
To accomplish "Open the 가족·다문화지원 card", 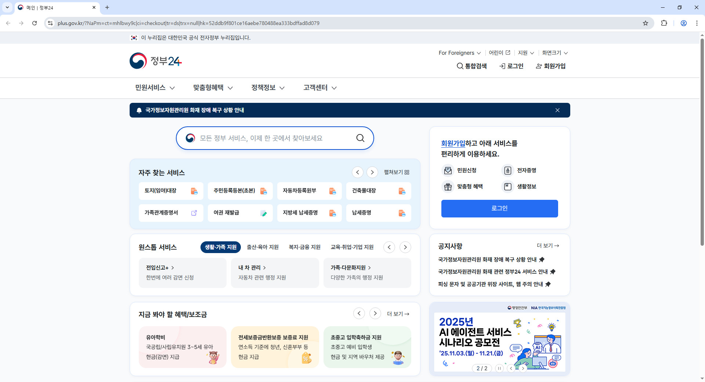I will [x=367, y=273].
